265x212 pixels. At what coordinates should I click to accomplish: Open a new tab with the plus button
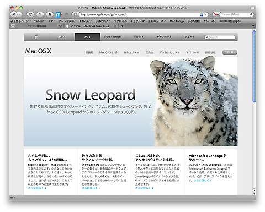(122, 26)
